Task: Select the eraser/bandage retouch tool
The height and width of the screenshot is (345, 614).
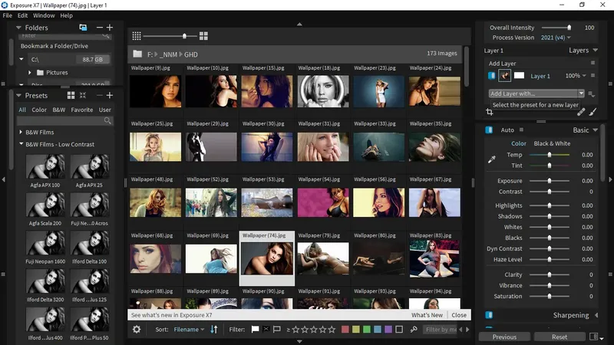Action: point(581,112)
